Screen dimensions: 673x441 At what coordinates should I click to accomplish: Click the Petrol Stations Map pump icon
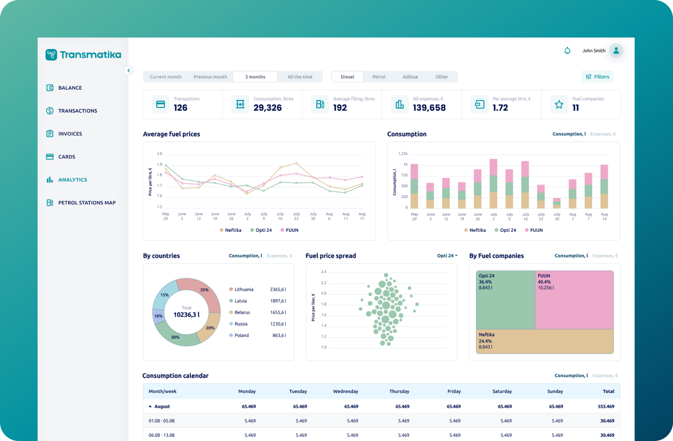click(50, 203)
